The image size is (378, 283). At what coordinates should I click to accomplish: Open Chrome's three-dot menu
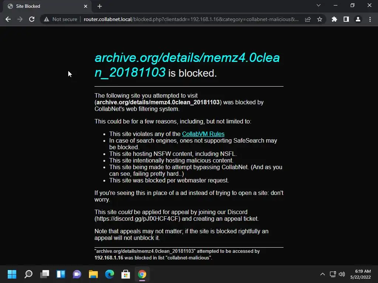click(370, 19)
